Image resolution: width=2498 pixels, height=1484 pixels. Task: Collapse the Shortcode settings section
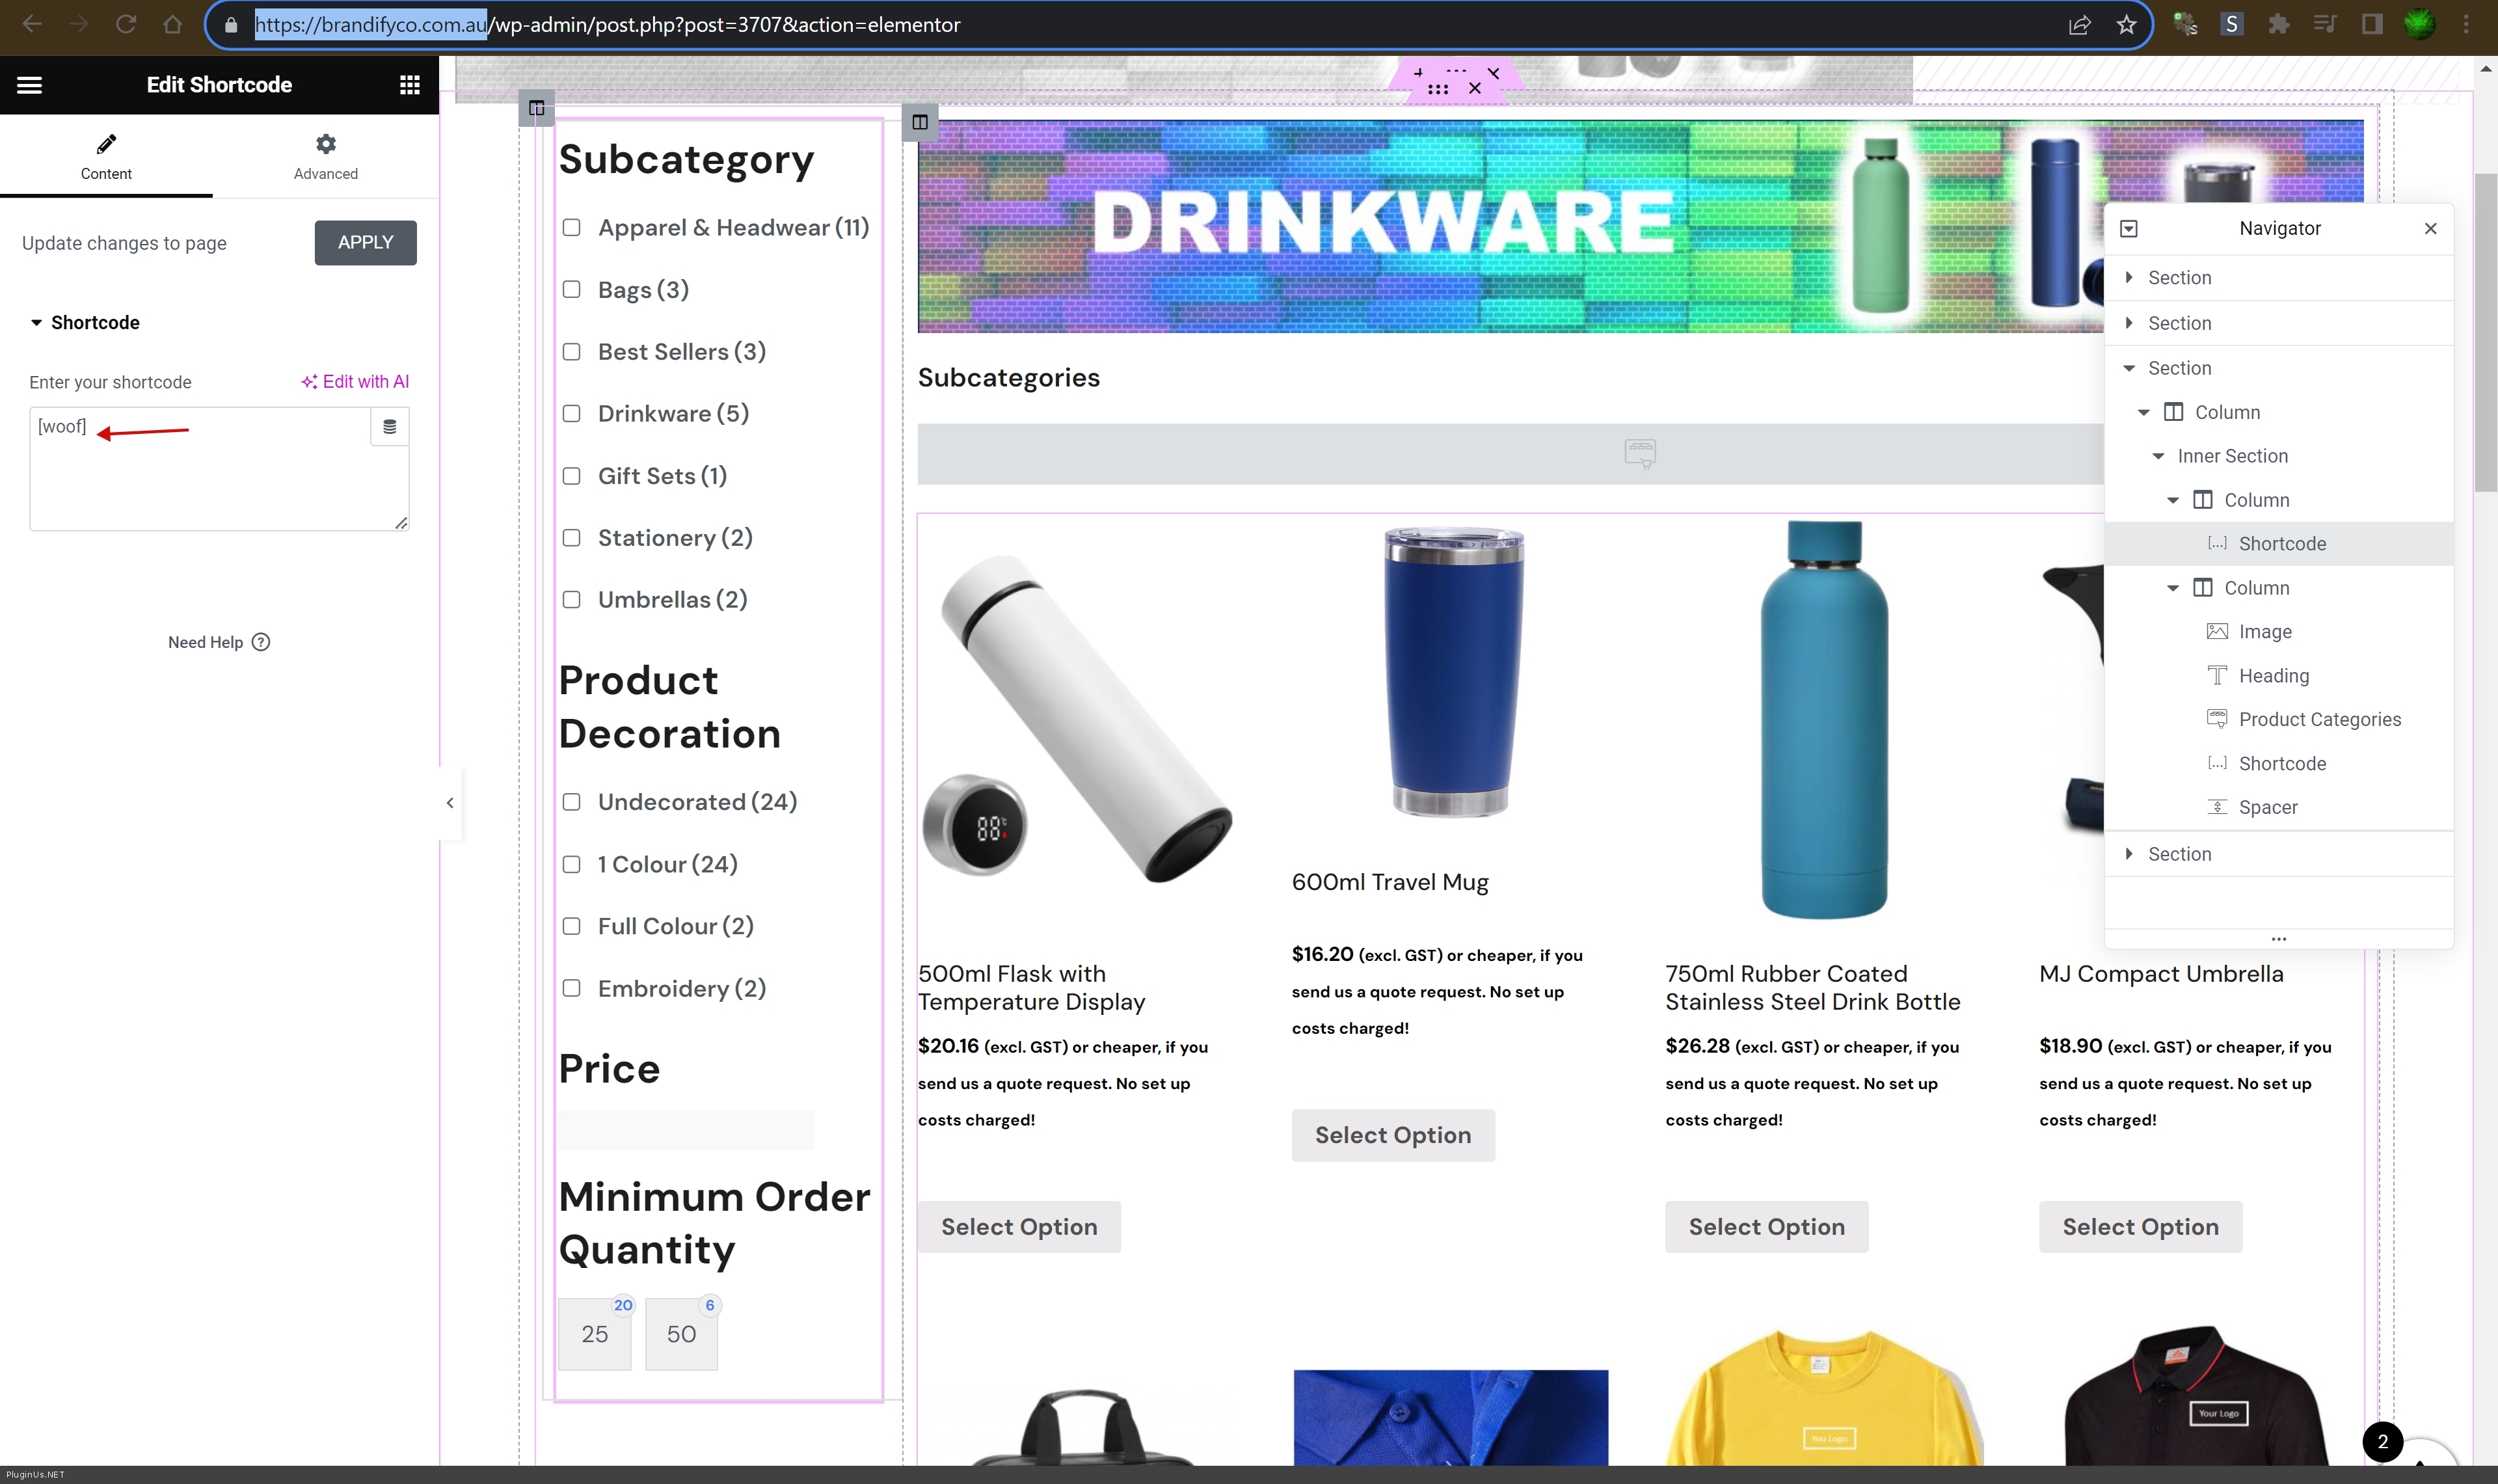[36, 322]
